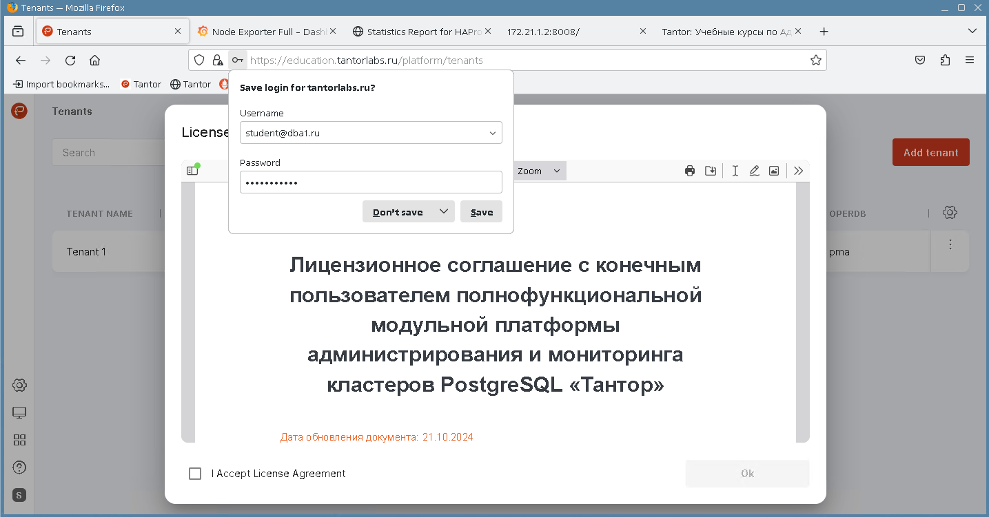
Task: Check the I Accept License Agreement box
Action: coord(195,474)
